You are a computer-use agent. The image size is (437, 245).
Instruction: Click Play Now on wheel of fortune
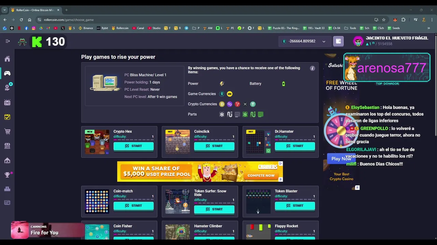pyautogui.click(x=341, y=159)
